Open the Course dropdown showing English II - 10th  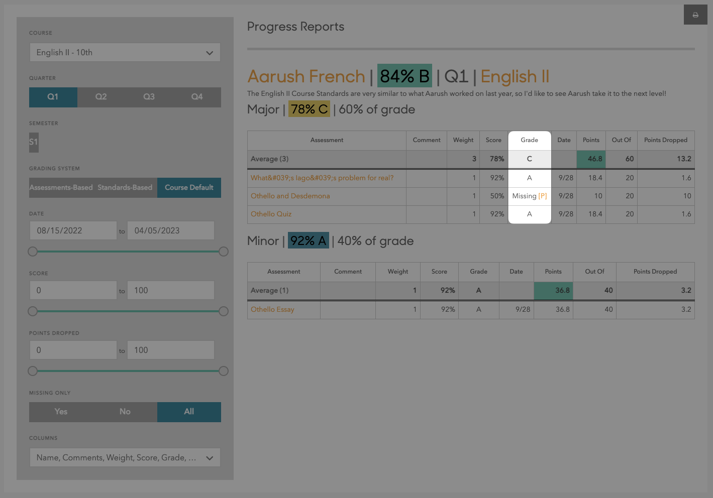click(x=125, y=53)
